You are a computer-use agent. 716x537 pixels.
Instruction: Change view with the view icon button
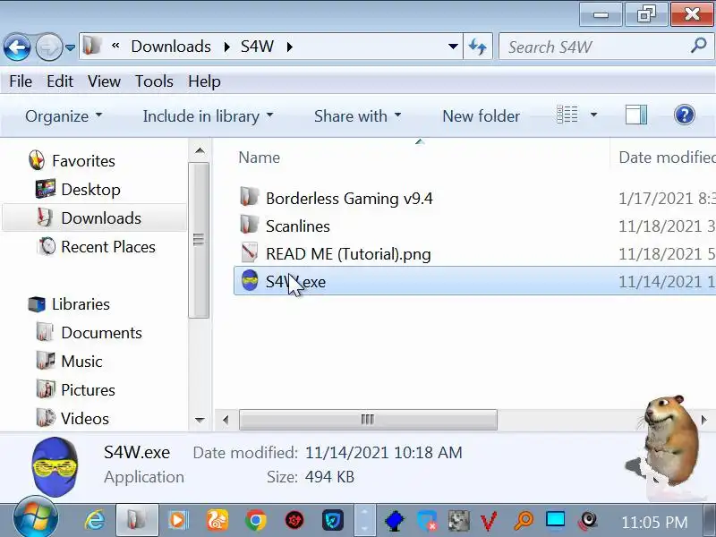[x=567, y=115]
